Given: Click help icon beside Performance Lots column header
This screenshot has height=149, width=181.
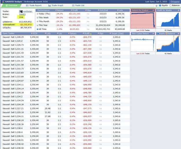Looking at the screenshot, I should (x=118, y=10).
